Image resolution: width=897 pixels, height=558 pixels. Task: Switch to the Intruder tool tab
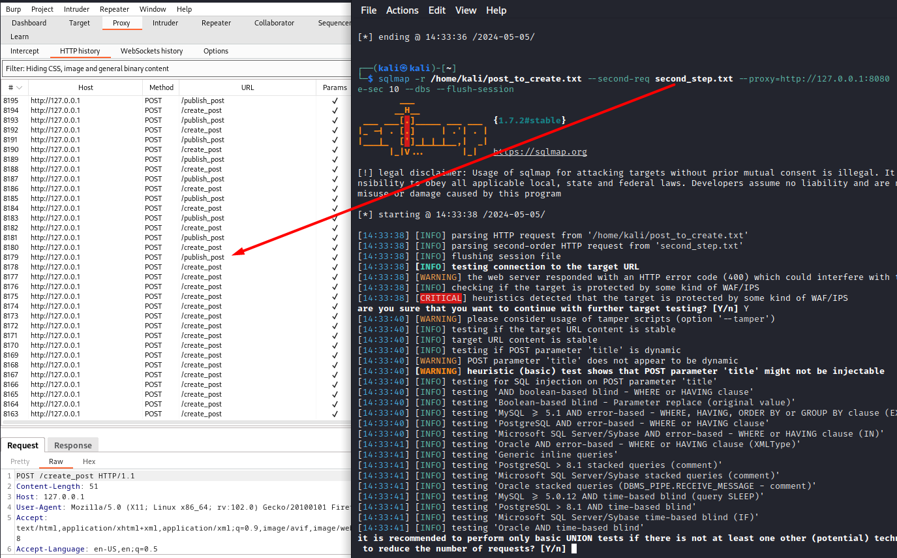[x=166, y=23]
